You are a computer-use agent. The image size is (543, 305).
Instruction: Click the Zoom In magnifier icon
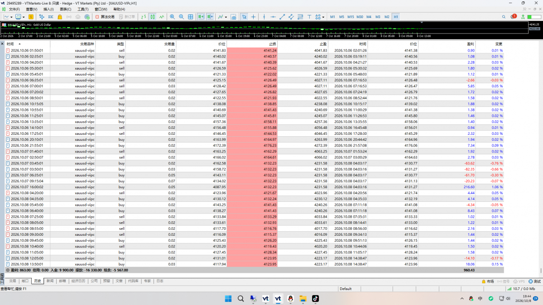[172, 17]
